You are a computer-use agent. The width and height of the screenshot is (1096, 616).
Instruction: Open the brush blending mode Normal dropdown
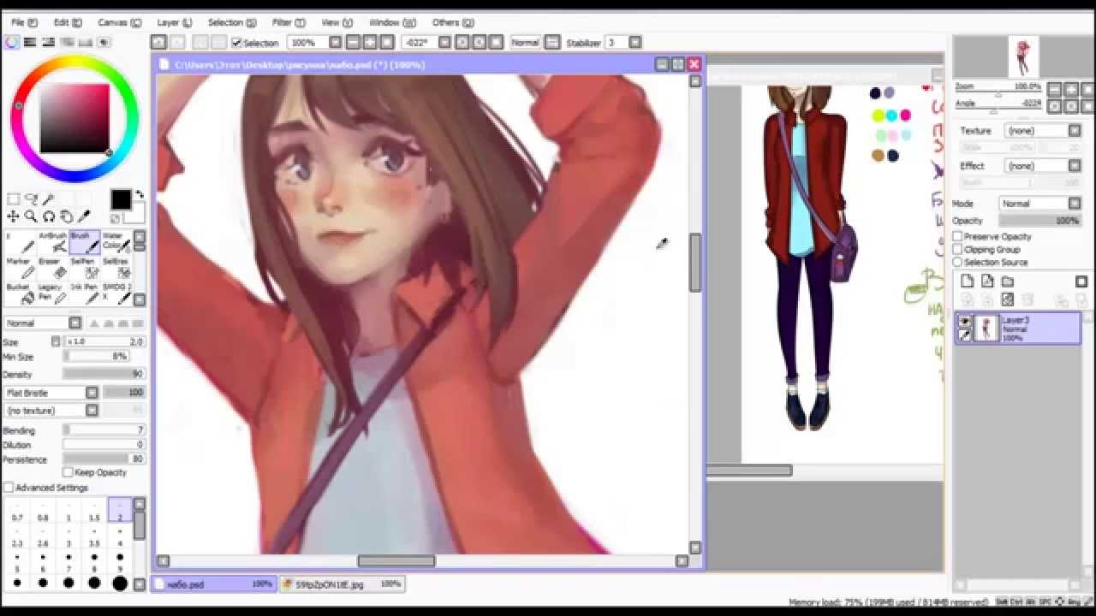click(43, 323)
